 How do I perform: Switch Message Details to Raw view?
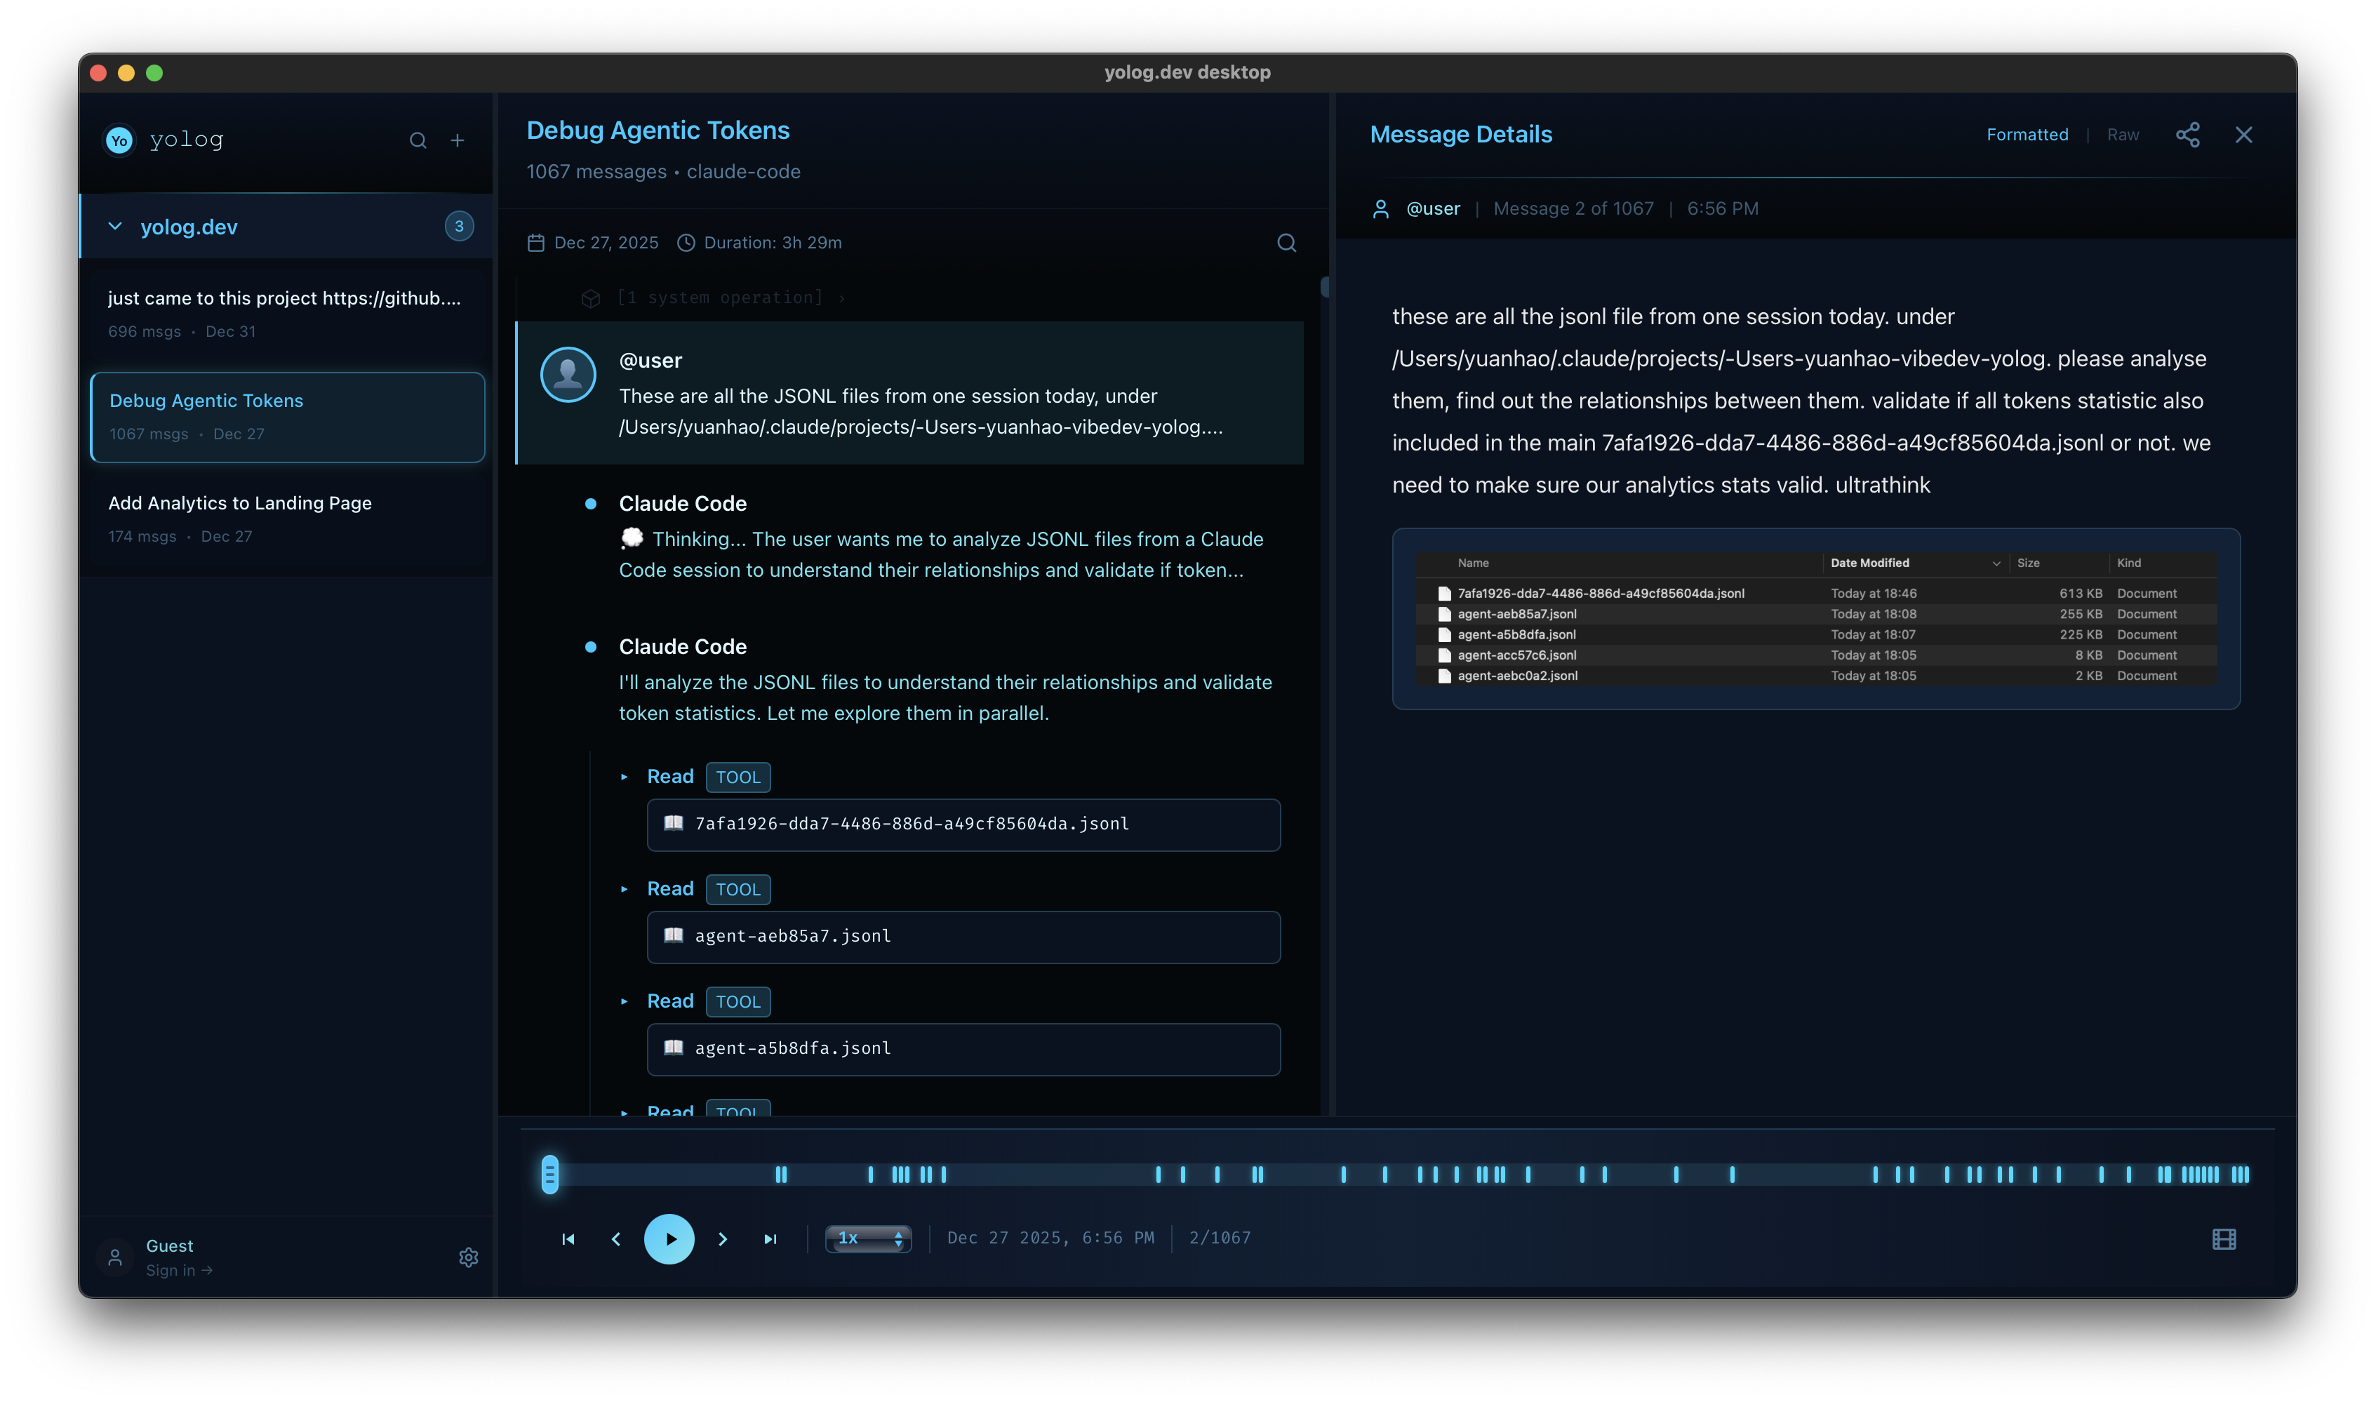[x=2123, y=135]
